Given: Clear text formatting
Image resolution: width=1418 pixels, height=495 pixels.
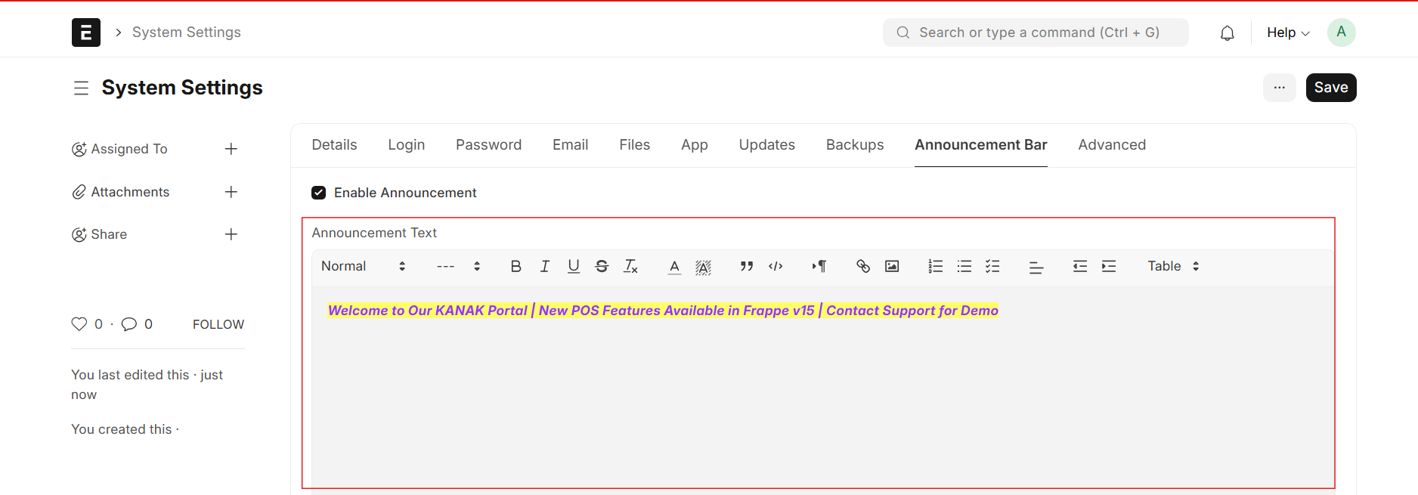Looking at the screenshot, I should pyautogui.click(x=630, y=266).
